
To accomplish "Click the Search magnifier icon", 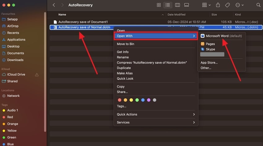I will point(258,5).
